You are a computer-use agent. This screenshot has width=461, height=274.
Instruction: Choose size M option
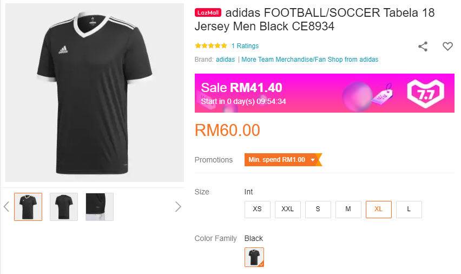pos(348,209)
